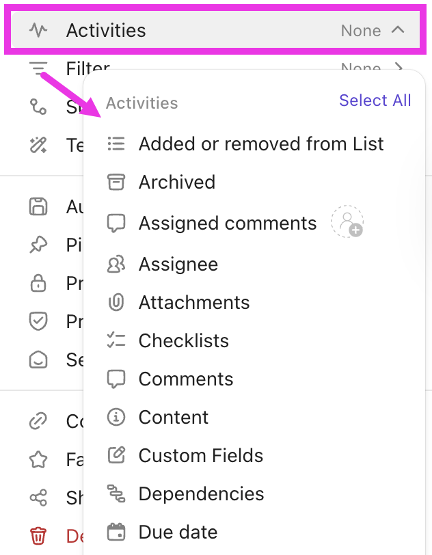Toggle the Content activity option

click(172, 417)
